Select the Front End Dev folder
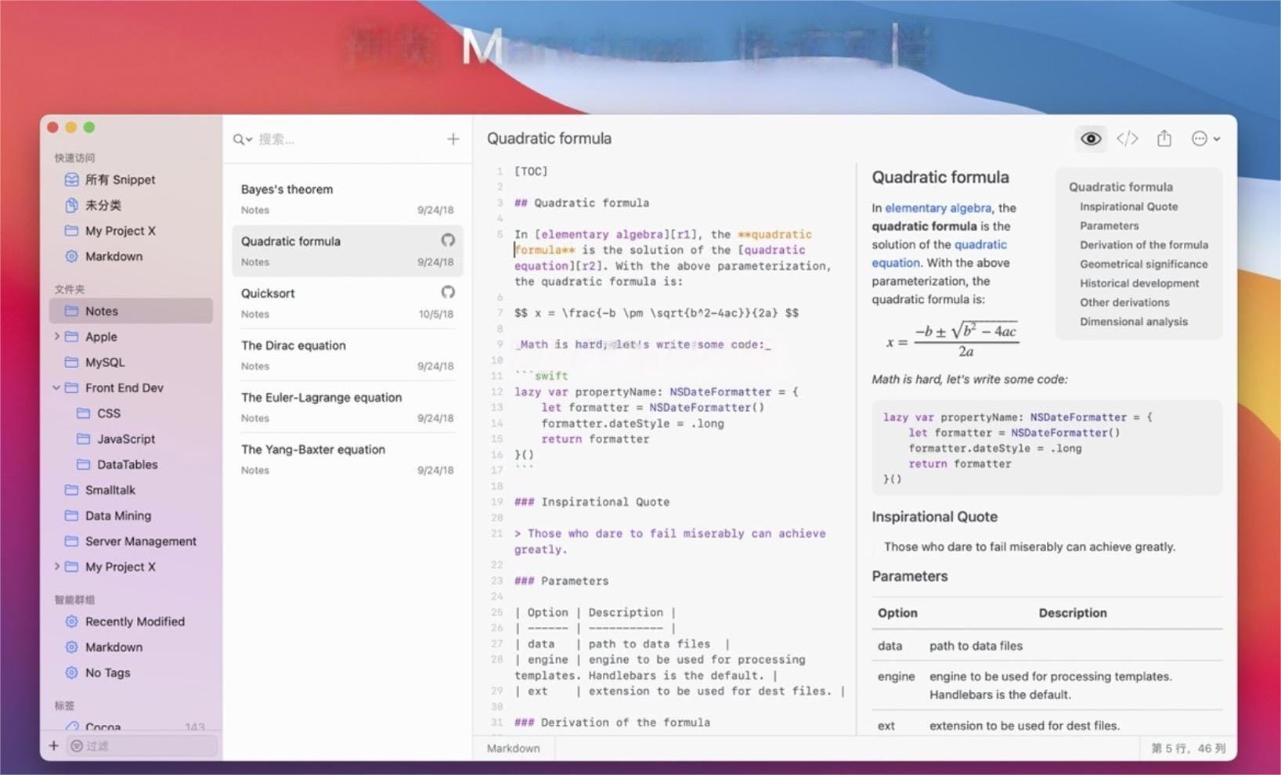Viewport: 1281px width, 775px height. pos(124,387)
